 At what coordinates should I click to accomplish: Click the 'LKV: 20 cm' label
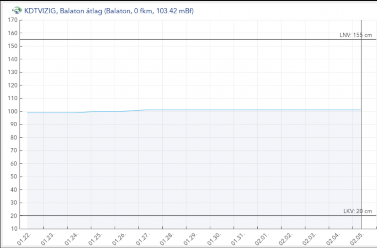point(357,211)
